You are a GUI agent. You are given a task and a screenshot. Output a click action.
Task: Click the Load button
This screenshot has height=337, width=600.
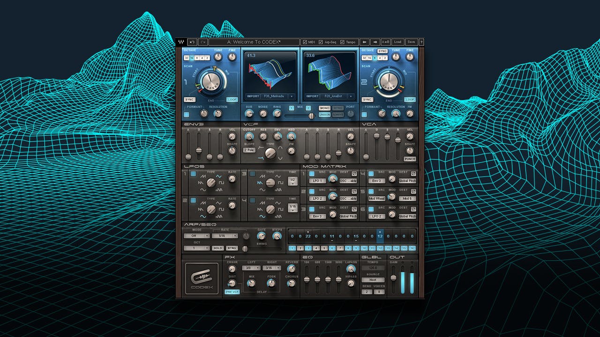point(397,42)
